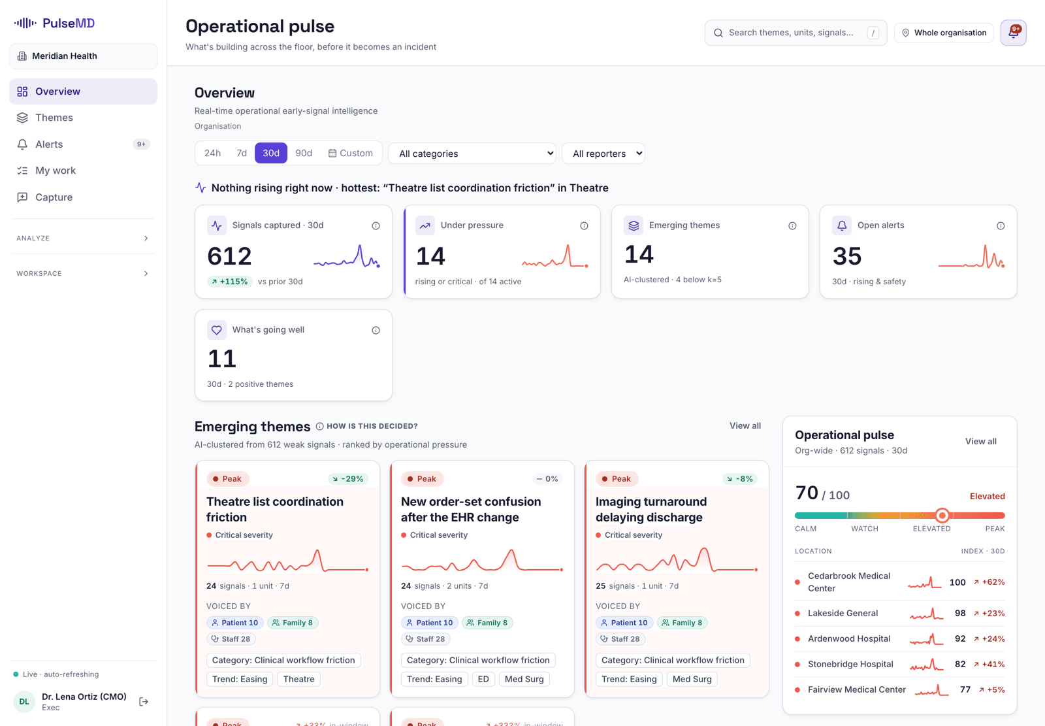1045x726 pixels.
Task: Select the 90d time range
Action: click(x=304, y=153)
